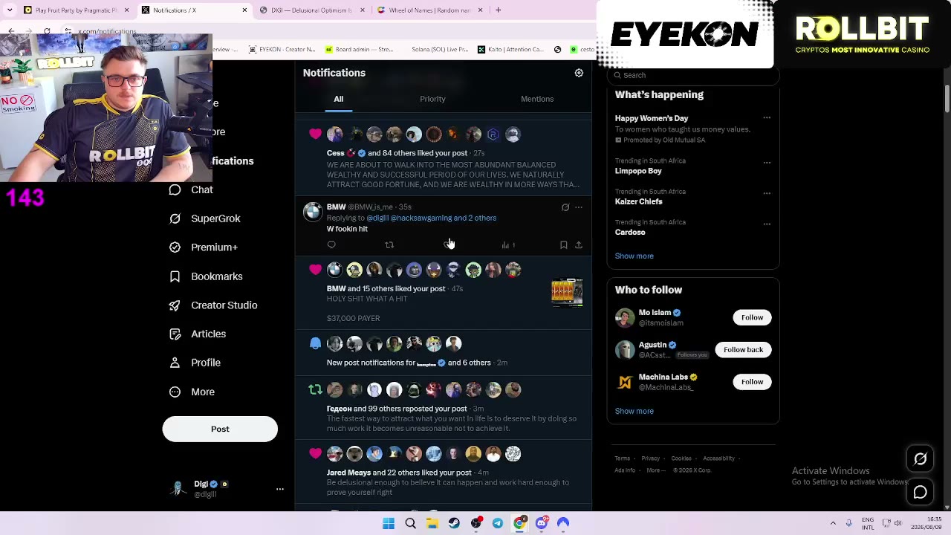Open Chat from the sidebar
The width and height of the screenshot is (951, 535).
(191, 189)
